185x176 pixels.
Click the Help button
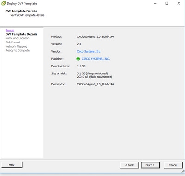point(12,165)
